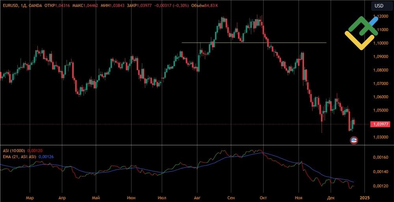394x202 pixels.
Task: Click the 1,08000 price scale label
Action: [381, 70]
